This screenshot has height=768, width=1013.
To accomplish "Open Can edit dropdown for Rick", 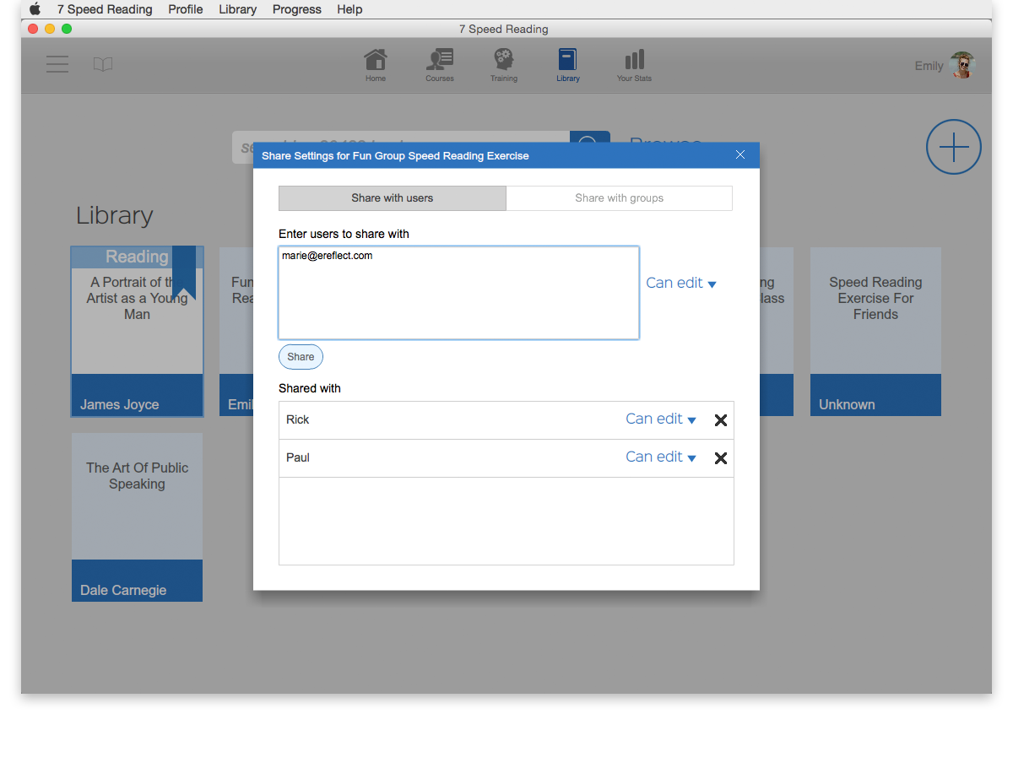I will click(661, 419).
